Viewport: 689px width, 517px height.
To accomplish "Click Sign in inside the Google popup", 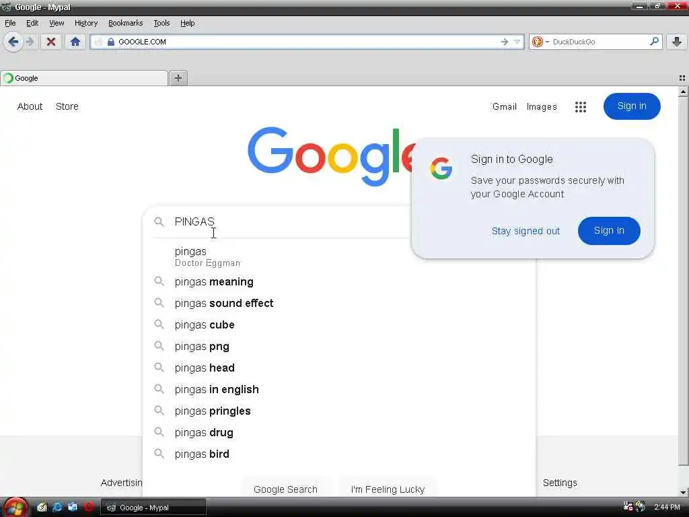I will pos(609,231).
